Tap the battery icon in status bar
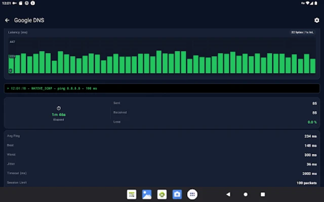The image size is (324, 202). click(x=316, y=3)
